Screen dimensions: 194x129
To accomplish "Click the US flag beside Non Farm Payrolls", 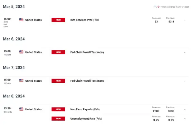I will [21, 109].
